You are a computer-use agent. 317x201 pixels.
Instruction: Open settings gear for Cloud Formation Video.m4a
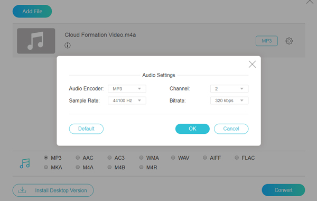click(289, 41)
